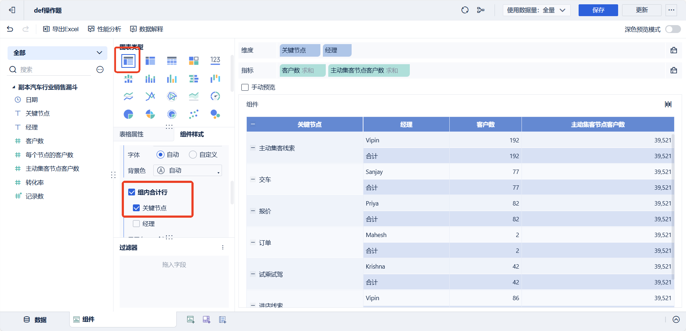
Task: Select the bubble chart type
Action: pos(215,114)
